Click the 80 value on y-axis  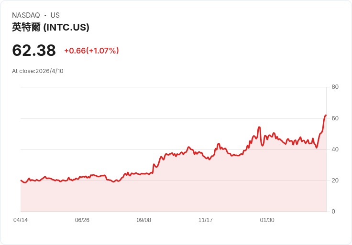(335, 87)
